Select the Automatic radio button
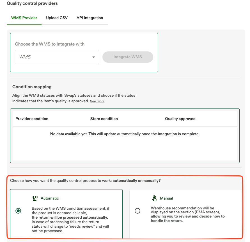250x242 pixels. [x=18, y=211]
